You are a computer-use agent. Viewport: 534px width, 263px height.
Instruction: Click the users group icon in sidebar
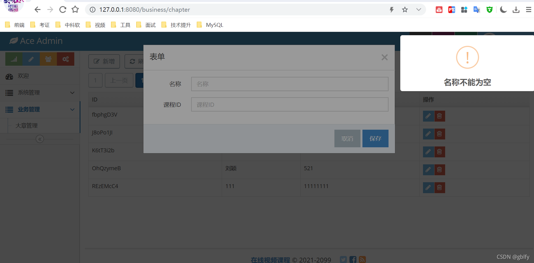(x=48, y=59)
